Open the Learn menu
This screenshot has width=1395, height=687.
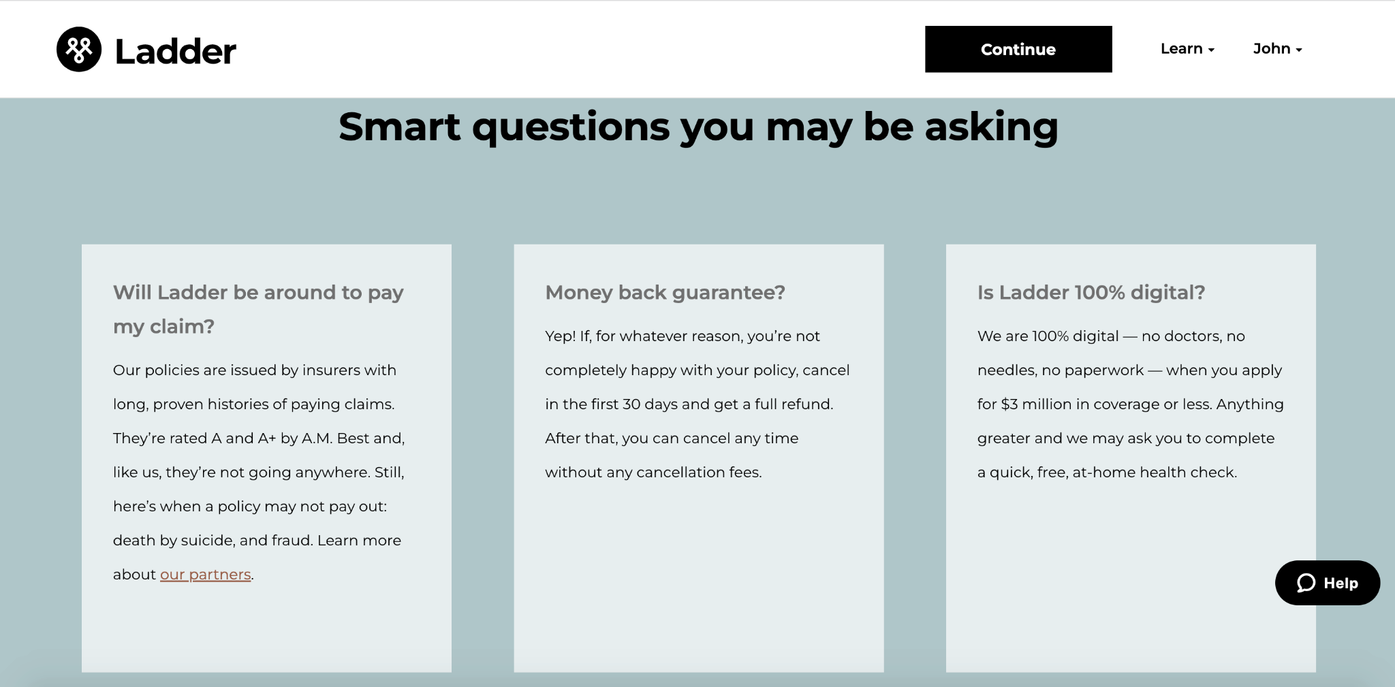(x=1181, y=49)
